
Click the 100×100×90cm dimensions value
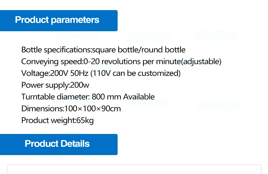point(93,109)
